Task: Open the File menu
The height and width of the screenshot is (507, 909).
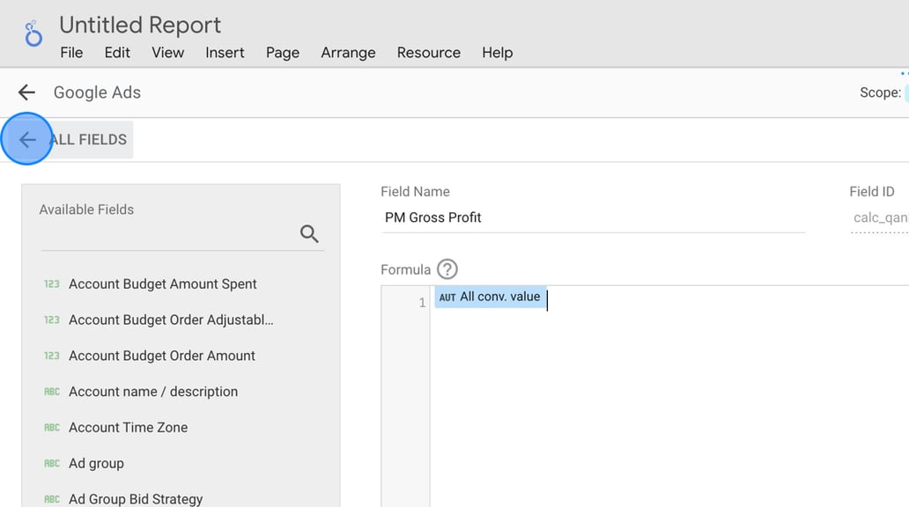Action: click(x=71, y=53)
